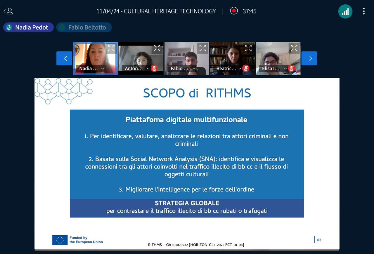Open the connection quality signal icon

345,11
